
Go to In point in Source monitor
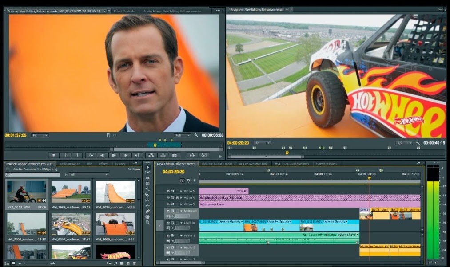[x=91, y=155]
